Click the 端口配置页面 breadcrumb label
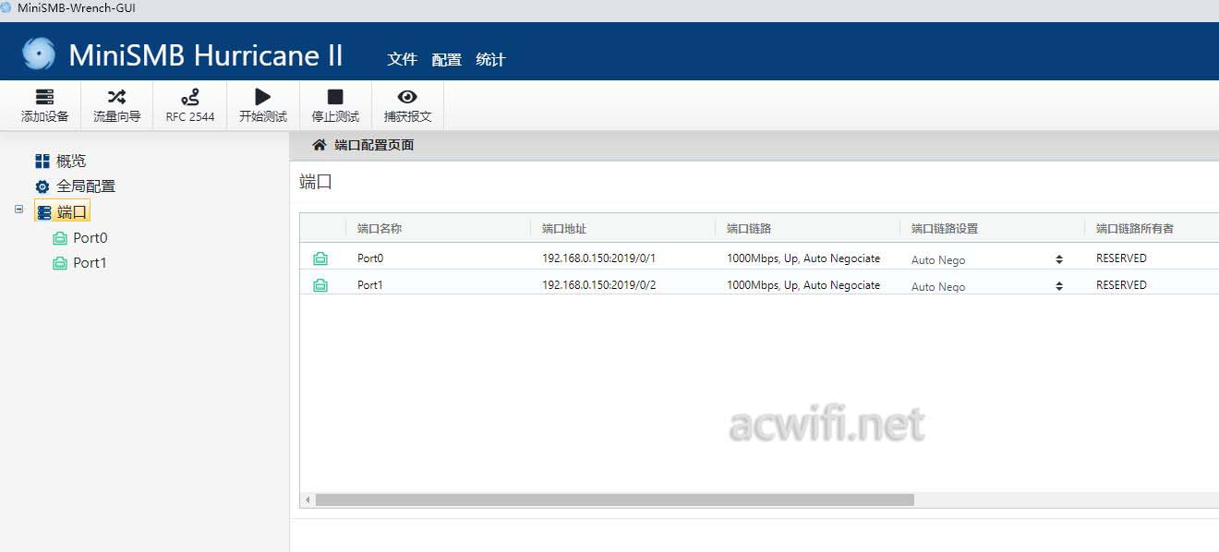 coord(374,145)
